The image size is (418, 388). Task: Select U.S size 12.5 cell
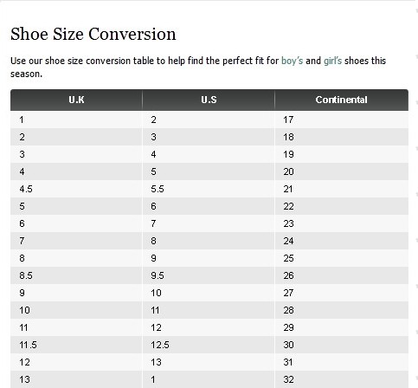[x=209, y=345]
